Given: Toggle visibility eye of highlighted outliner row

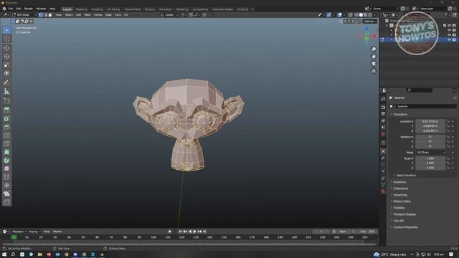Looking at the screenshot, I should pos(449,39).
